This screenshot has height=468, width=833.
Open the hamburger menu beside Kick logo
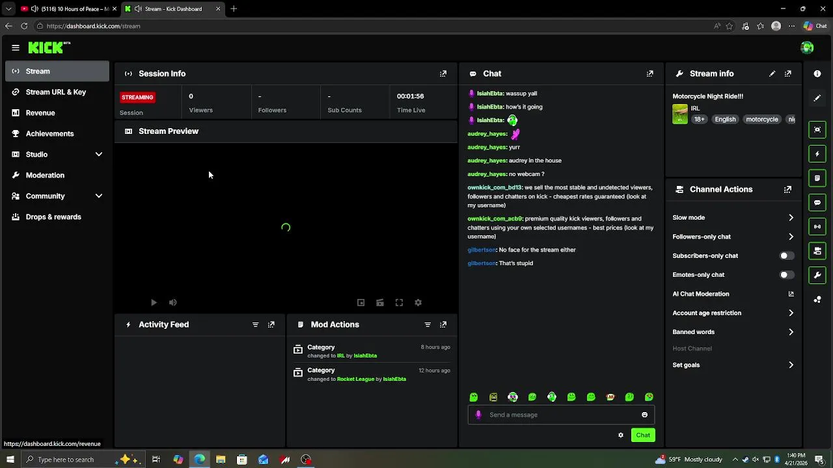(16, 47)
